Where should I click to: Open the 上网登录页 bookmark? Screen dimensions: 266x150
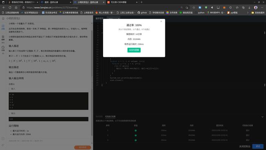pyautogui.click(x=87, y=13)
